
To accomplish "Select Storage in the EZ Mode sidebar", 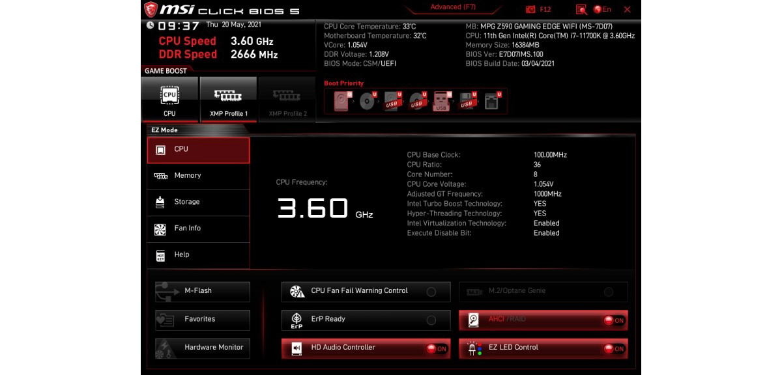I will pyautogui.click(x=199, y=202).
